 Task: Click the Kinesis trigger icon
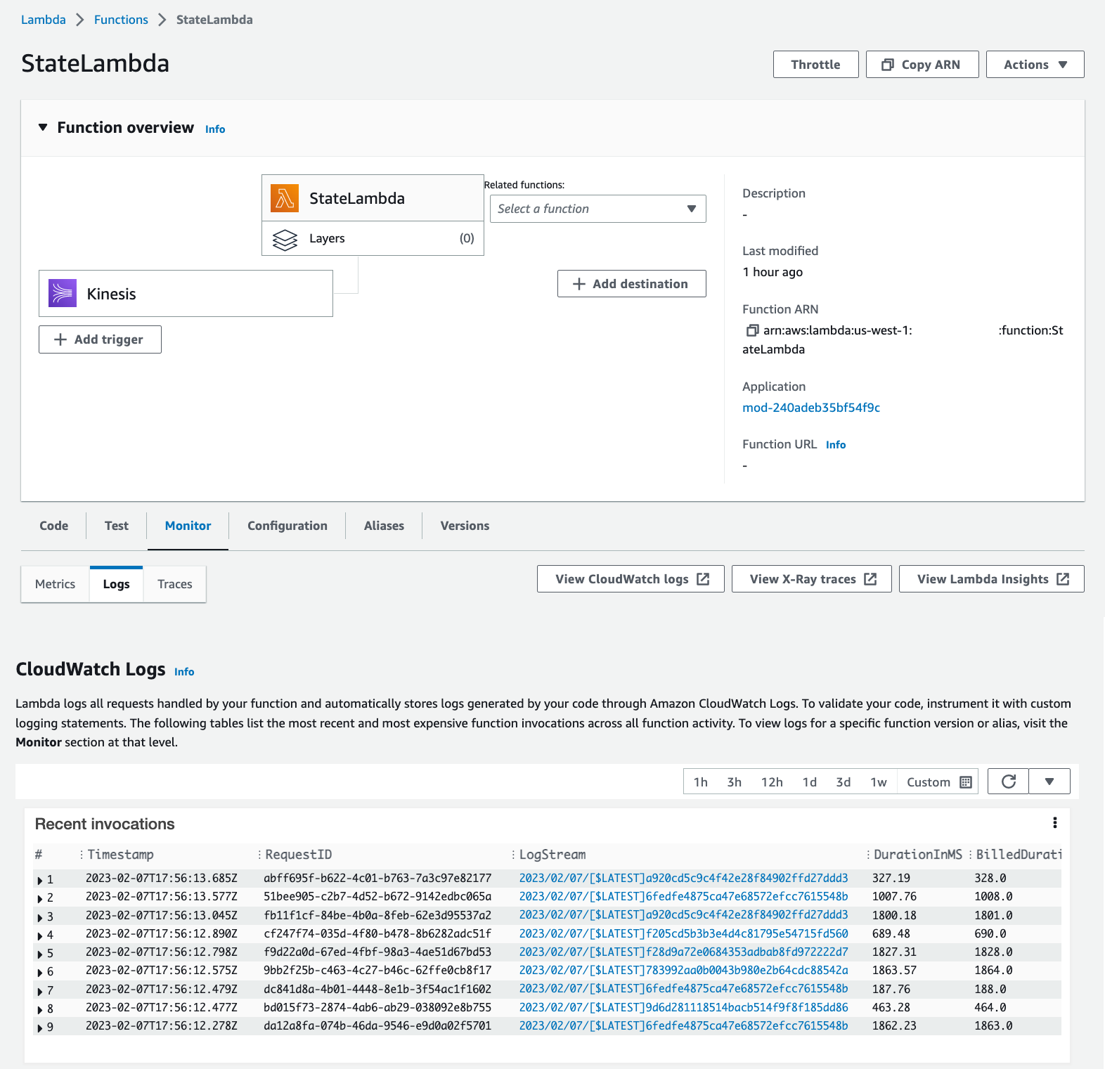pos(63,293)
